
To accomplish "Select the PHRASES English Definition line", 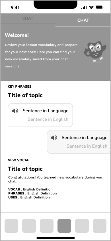I will [32, 193].
